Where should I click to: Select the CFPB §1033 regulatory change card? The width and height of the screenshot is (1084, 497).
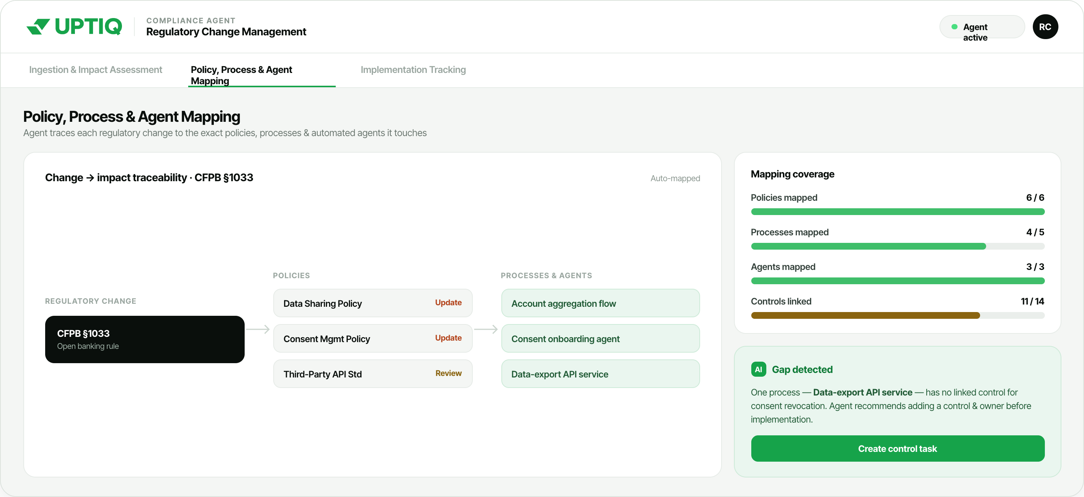pos(144,339)
